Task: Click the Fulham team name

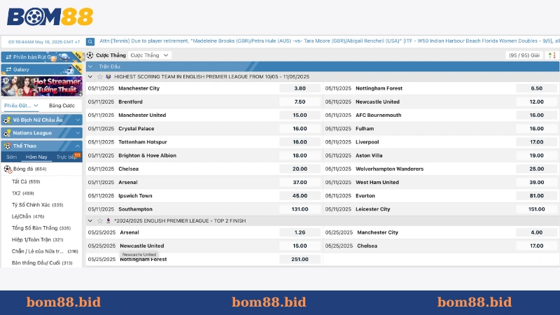Action: (365, 129)
